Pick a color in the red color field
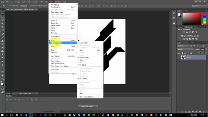This screenshot has width=208, height=117. coord(192,19)
